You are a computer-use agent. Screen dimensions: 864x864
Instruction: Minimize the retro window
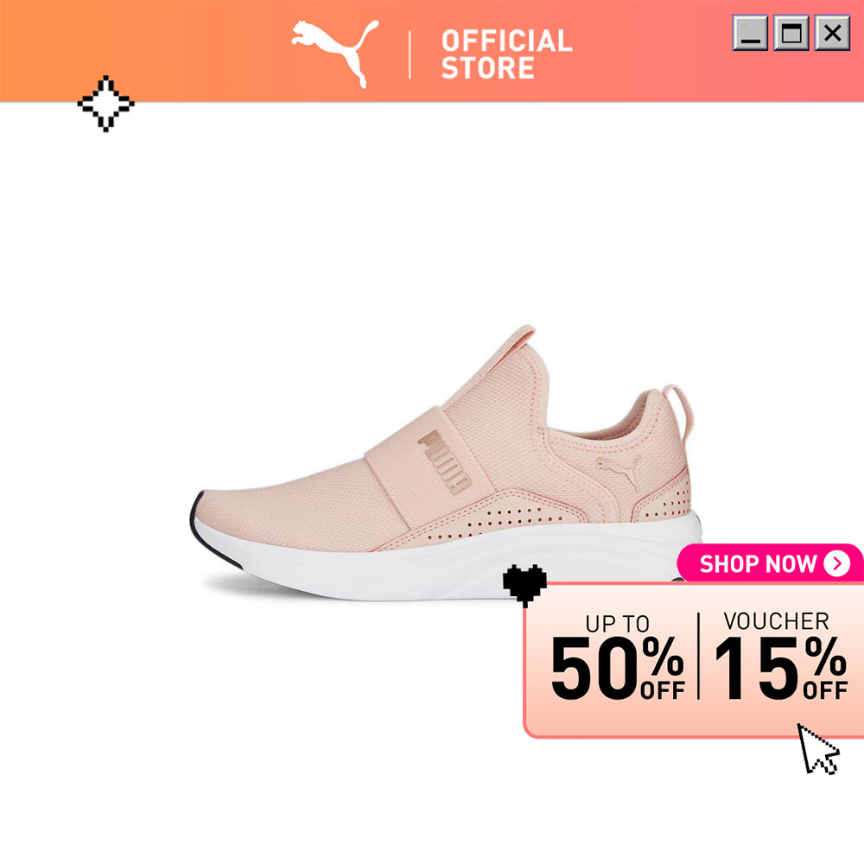(750, 33)
